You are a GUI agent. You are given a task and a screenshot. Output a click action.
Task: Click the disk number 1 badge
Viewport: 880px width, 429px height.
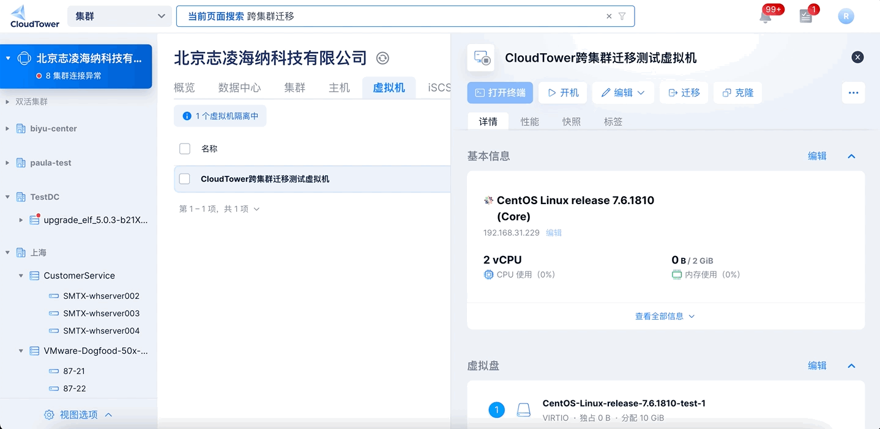[x=497, y=410]
